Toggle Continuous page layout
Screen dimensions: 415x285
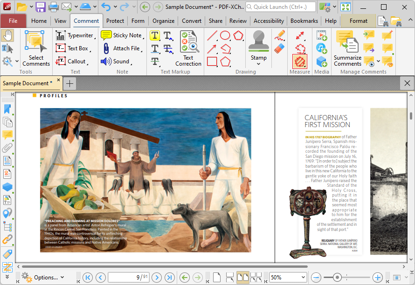pyautogui.click(x=230, y=278)
